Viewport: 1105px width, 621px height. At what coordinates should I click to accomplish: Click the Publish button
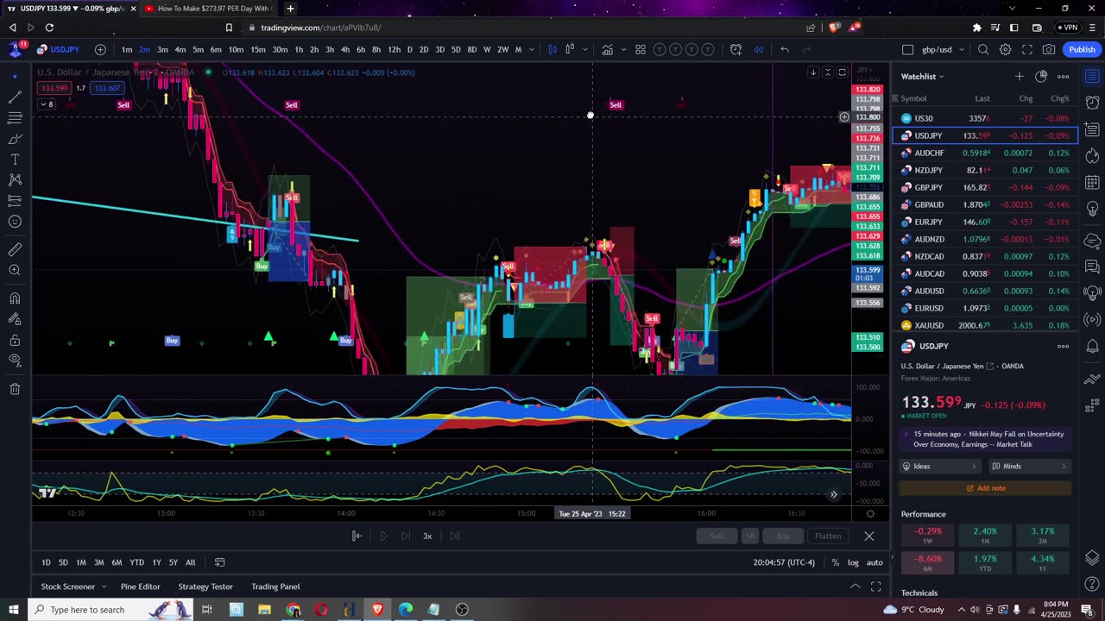[x=1082, y=49]
